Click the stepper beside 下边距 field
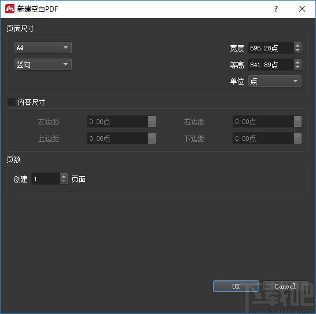Screen dimensions: 316x314 [297, 138]
